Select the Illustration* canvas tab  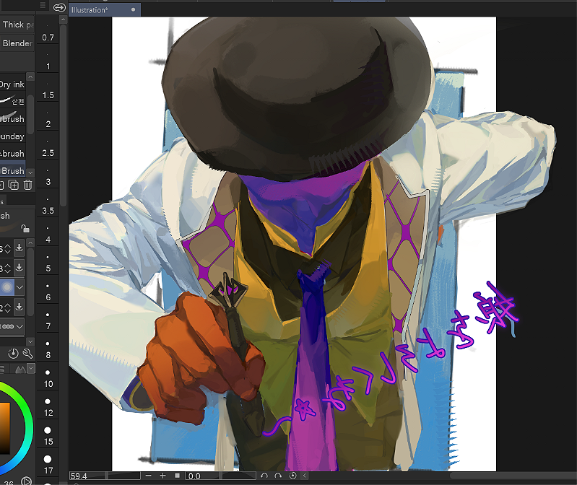105,10
